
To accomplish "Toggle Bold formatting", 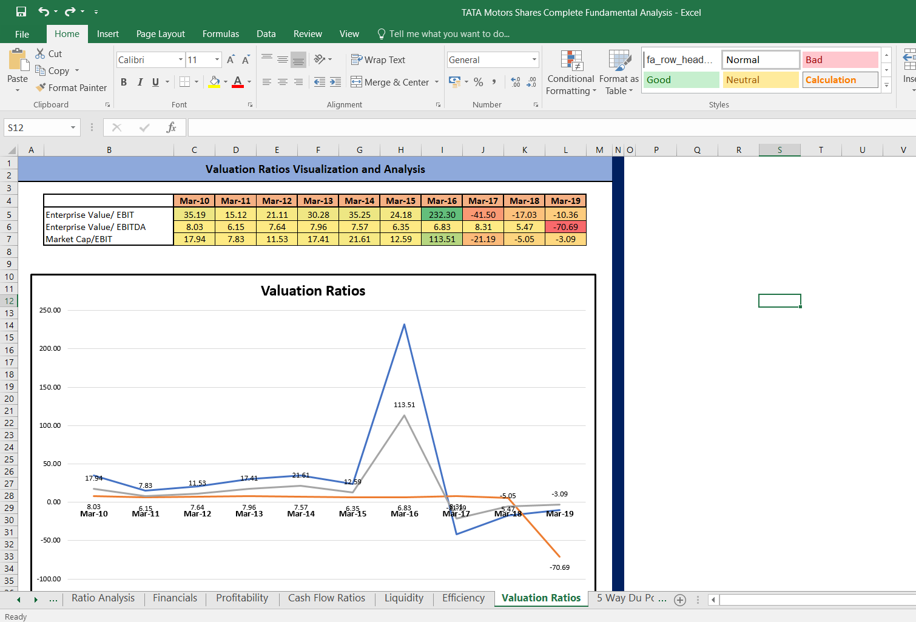I will [124, 82].
